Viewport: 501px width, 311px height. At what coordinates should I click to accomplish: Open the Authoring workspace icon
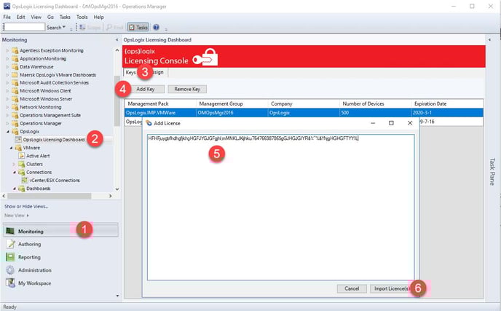pyautogui.click(x=10, y=244)
